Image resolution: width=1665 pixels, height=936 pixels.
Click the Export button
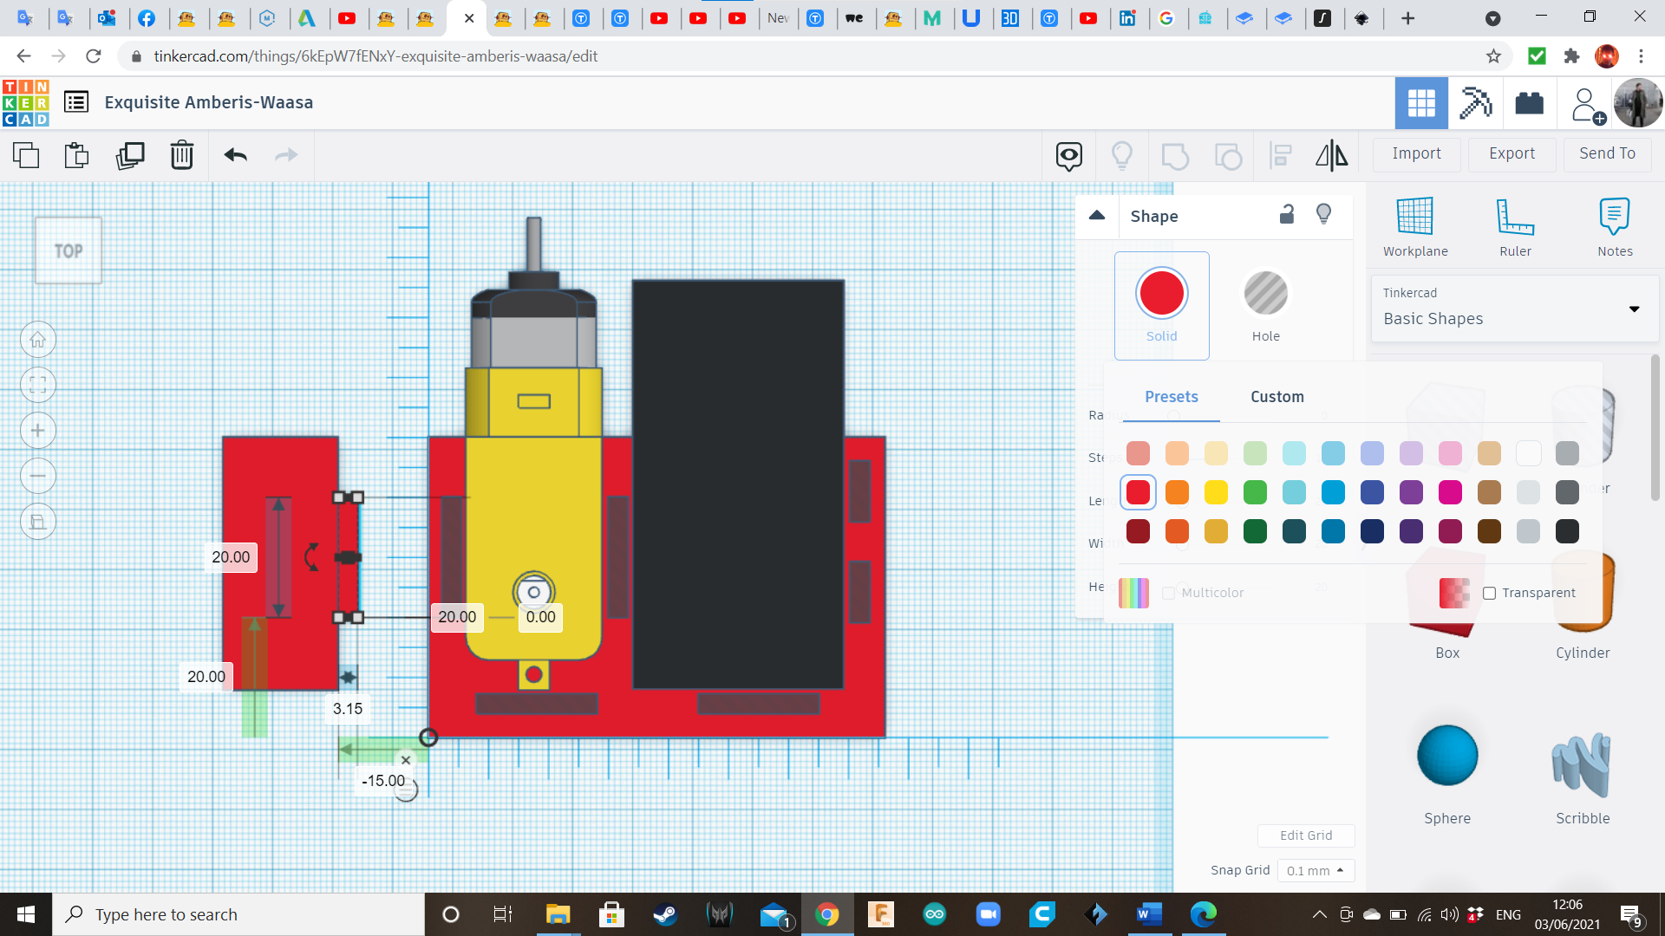tap(1512, 153)
